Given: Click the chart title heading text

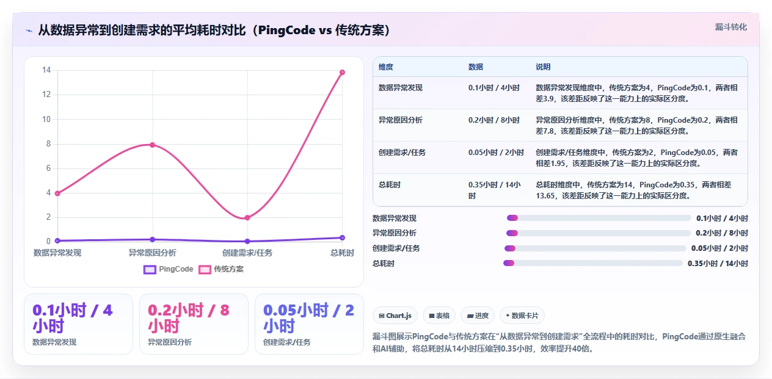Looking at the screenshot, I should tap(214, 31).
